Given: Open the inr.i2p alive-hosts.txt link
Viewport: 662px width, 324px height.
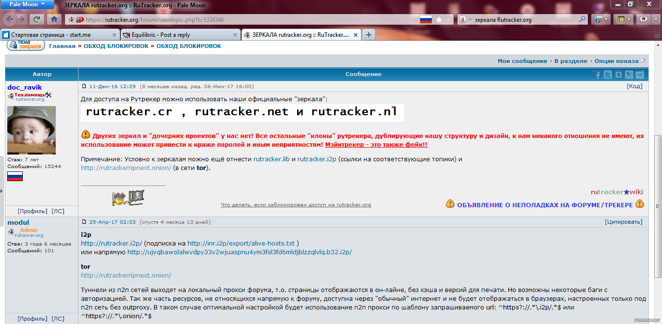Looking at the screenshot, I should (241, 243).
